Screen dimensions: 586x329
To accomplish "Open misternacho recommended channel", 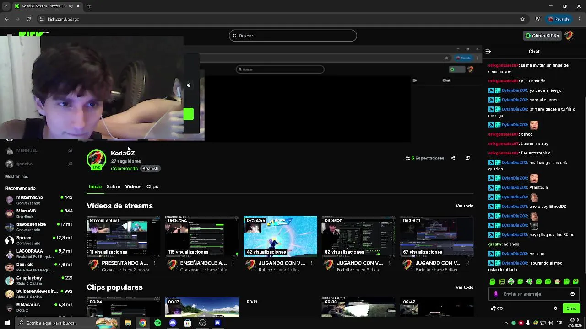I will tap(39, 200).
